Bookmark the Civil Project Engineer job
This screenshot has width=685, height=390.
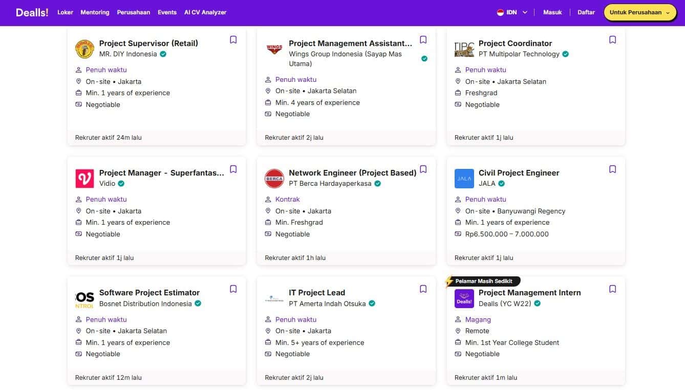(x=613, y=169)
